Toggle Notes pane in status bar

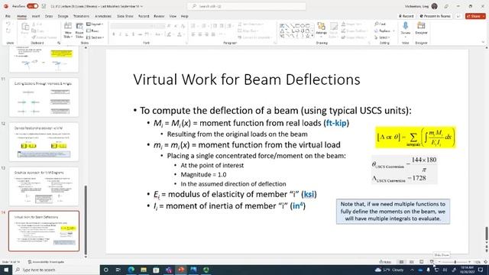[x=385, y=262]
